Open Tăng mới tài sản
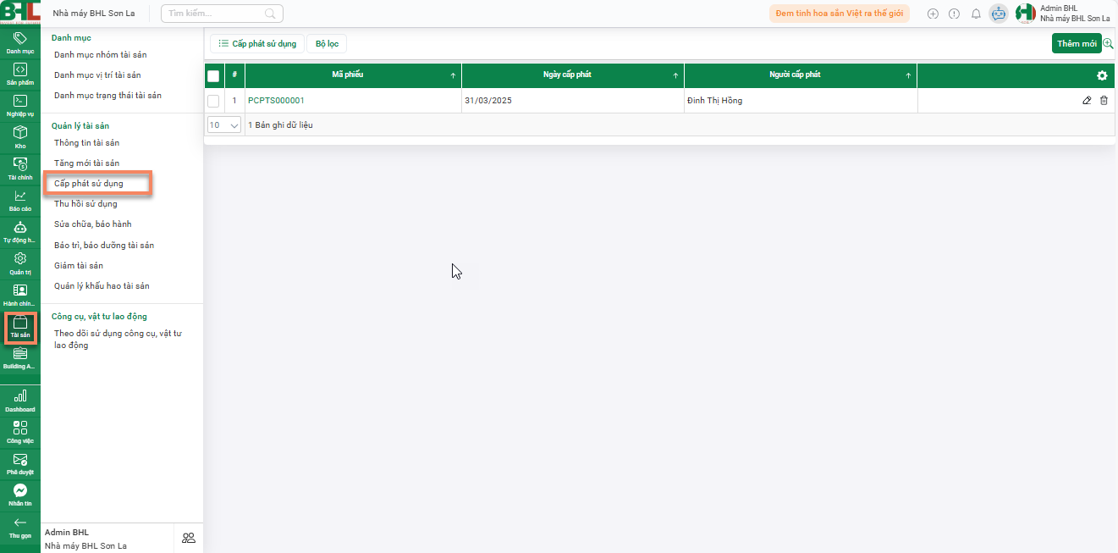 click(87, 163)
